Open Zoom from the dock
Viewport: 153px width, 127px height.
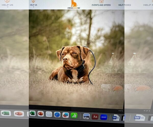(x=104, y=117)
